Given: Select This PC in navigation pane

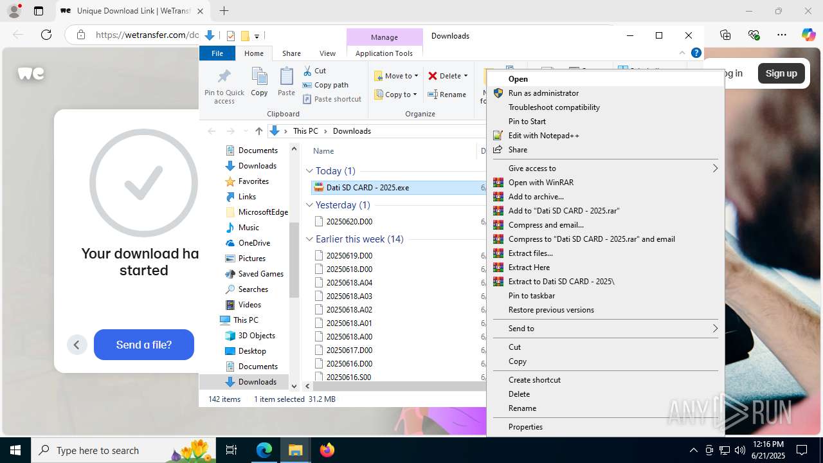Looking at the screenshot, I should (246, 320).
